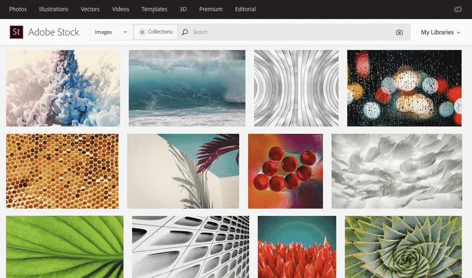Select the spiral succulent plant image
The width and height of the screenshot is (472, 278).
click(403, 247)
